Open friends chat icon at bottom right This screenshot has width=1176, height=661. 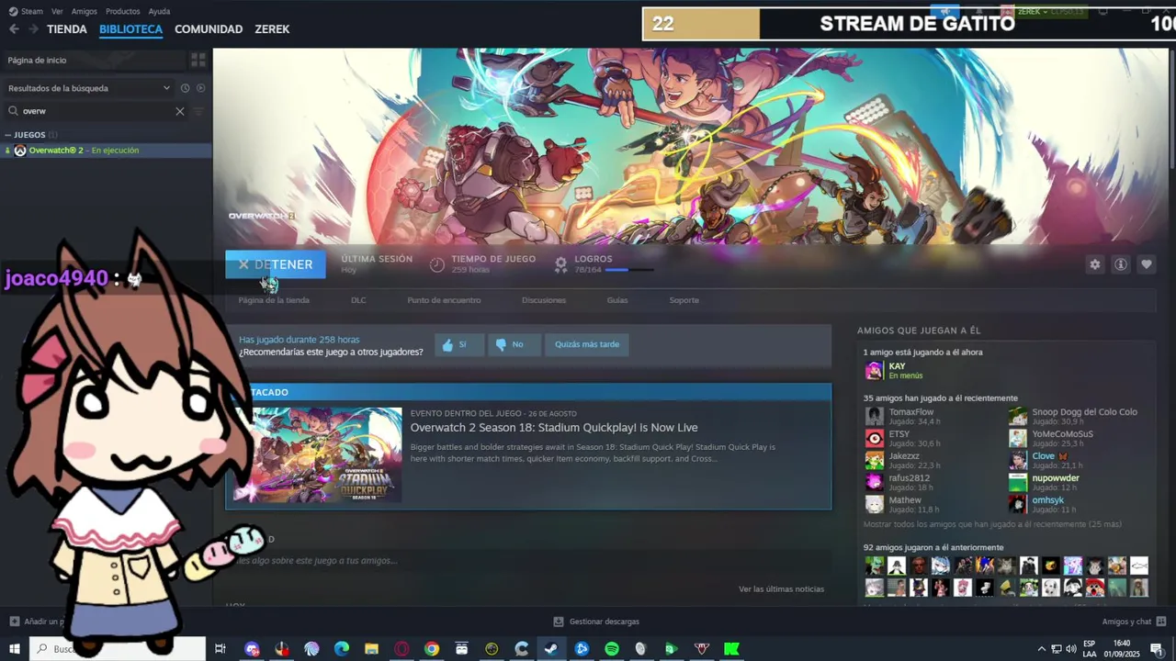(x=1159, y=622)
